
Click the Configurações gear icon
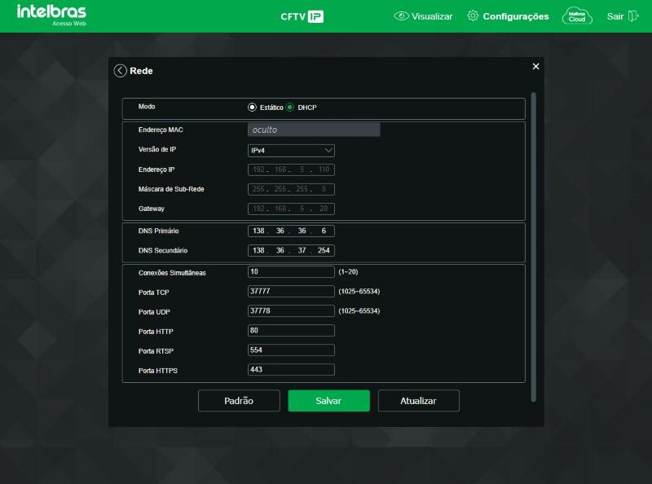473,15
